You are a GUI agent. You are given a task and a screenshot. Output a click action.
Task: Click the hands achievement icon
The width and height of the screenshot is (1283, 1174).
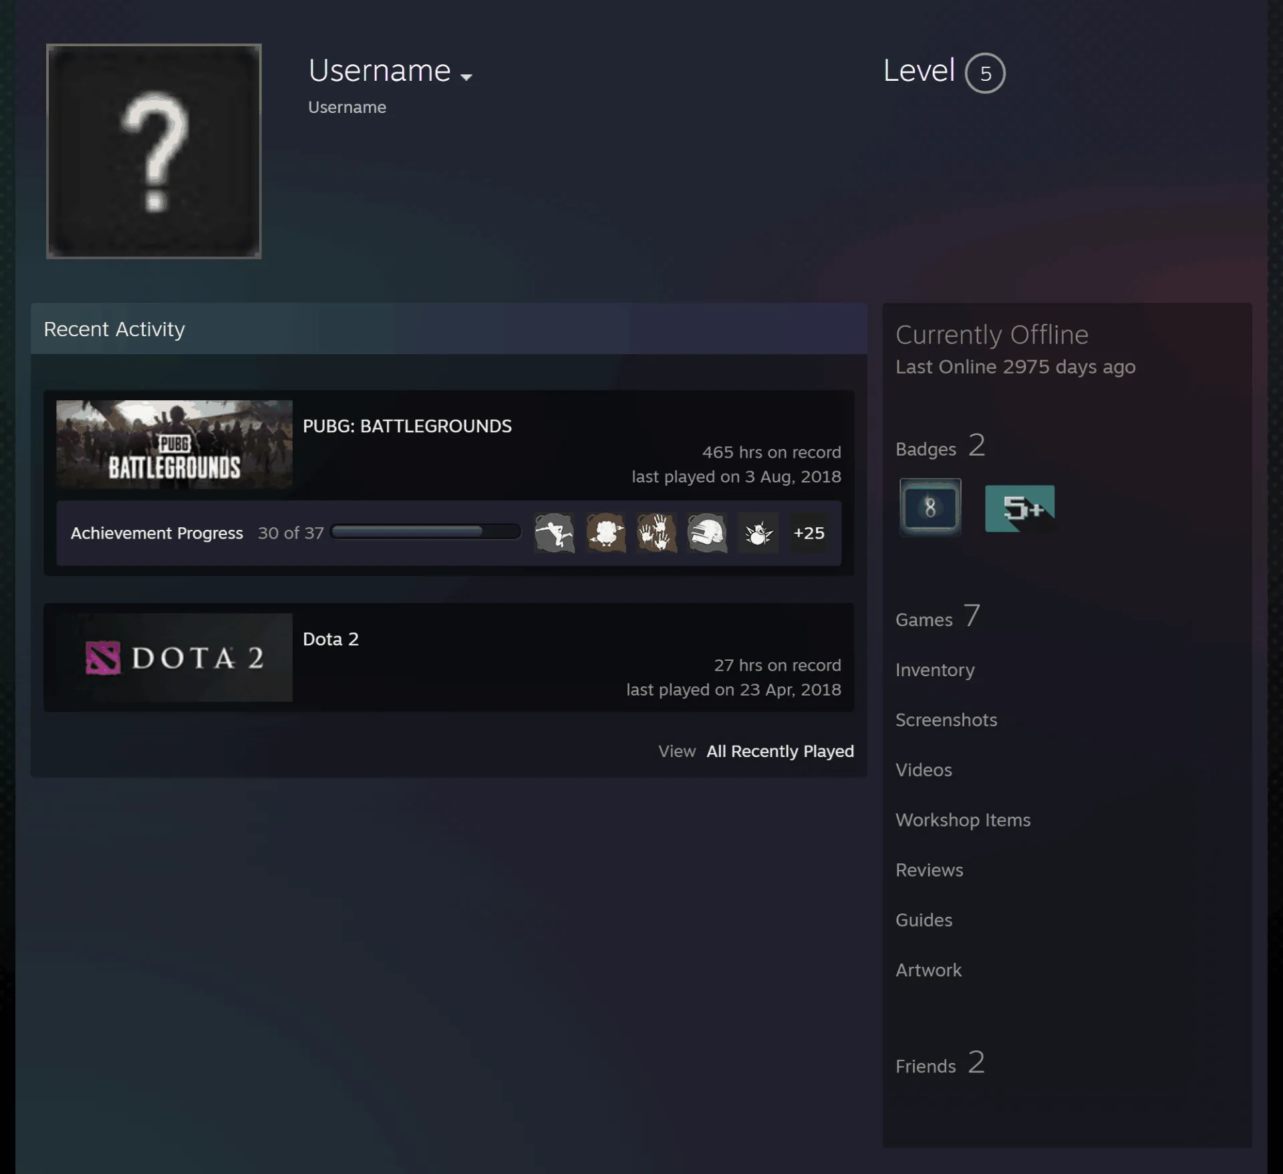pos(657,533)
